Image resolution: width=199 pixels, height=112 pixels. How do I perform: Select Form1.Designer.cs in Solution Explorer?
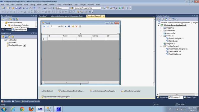176,38
